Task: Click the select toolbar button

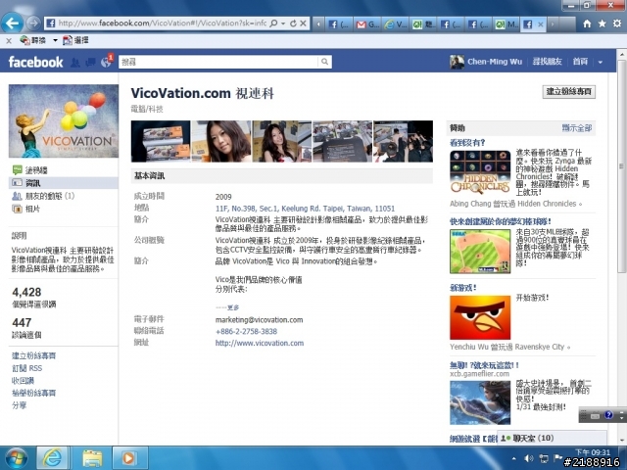Action: click(x=75, y=40)
